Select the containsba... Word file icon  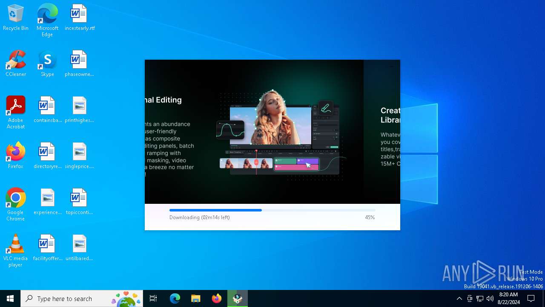pyautogui.click(x=47, y=110)
